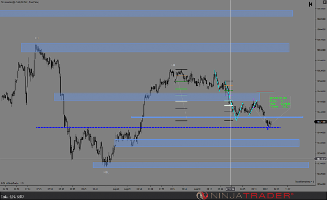Click the NSL annotation below the chart low
This screenshot has height=200, width=327.
click(x=106, y=172)
